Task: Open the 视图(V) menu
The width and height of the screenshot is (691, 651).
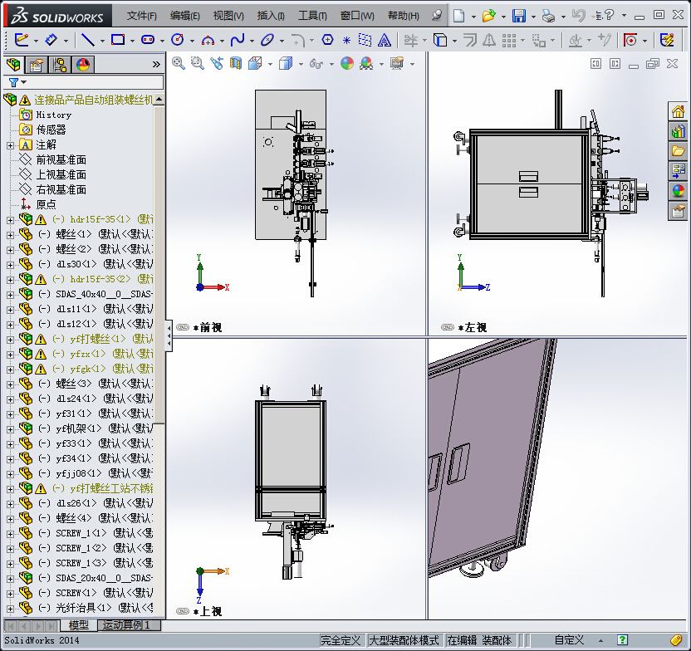Action: [x=228, y=16]
